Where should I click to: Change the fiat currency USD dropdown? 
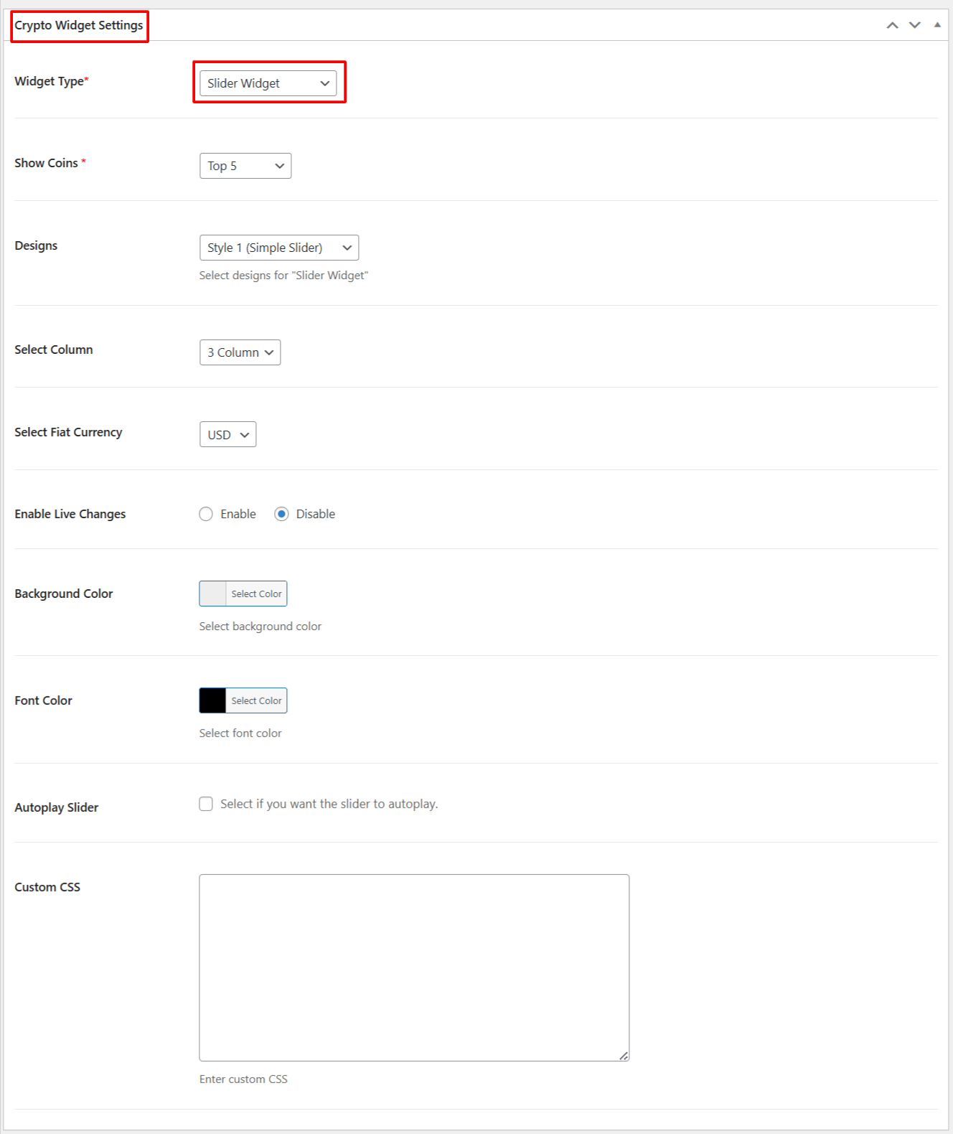click(227, 434)
